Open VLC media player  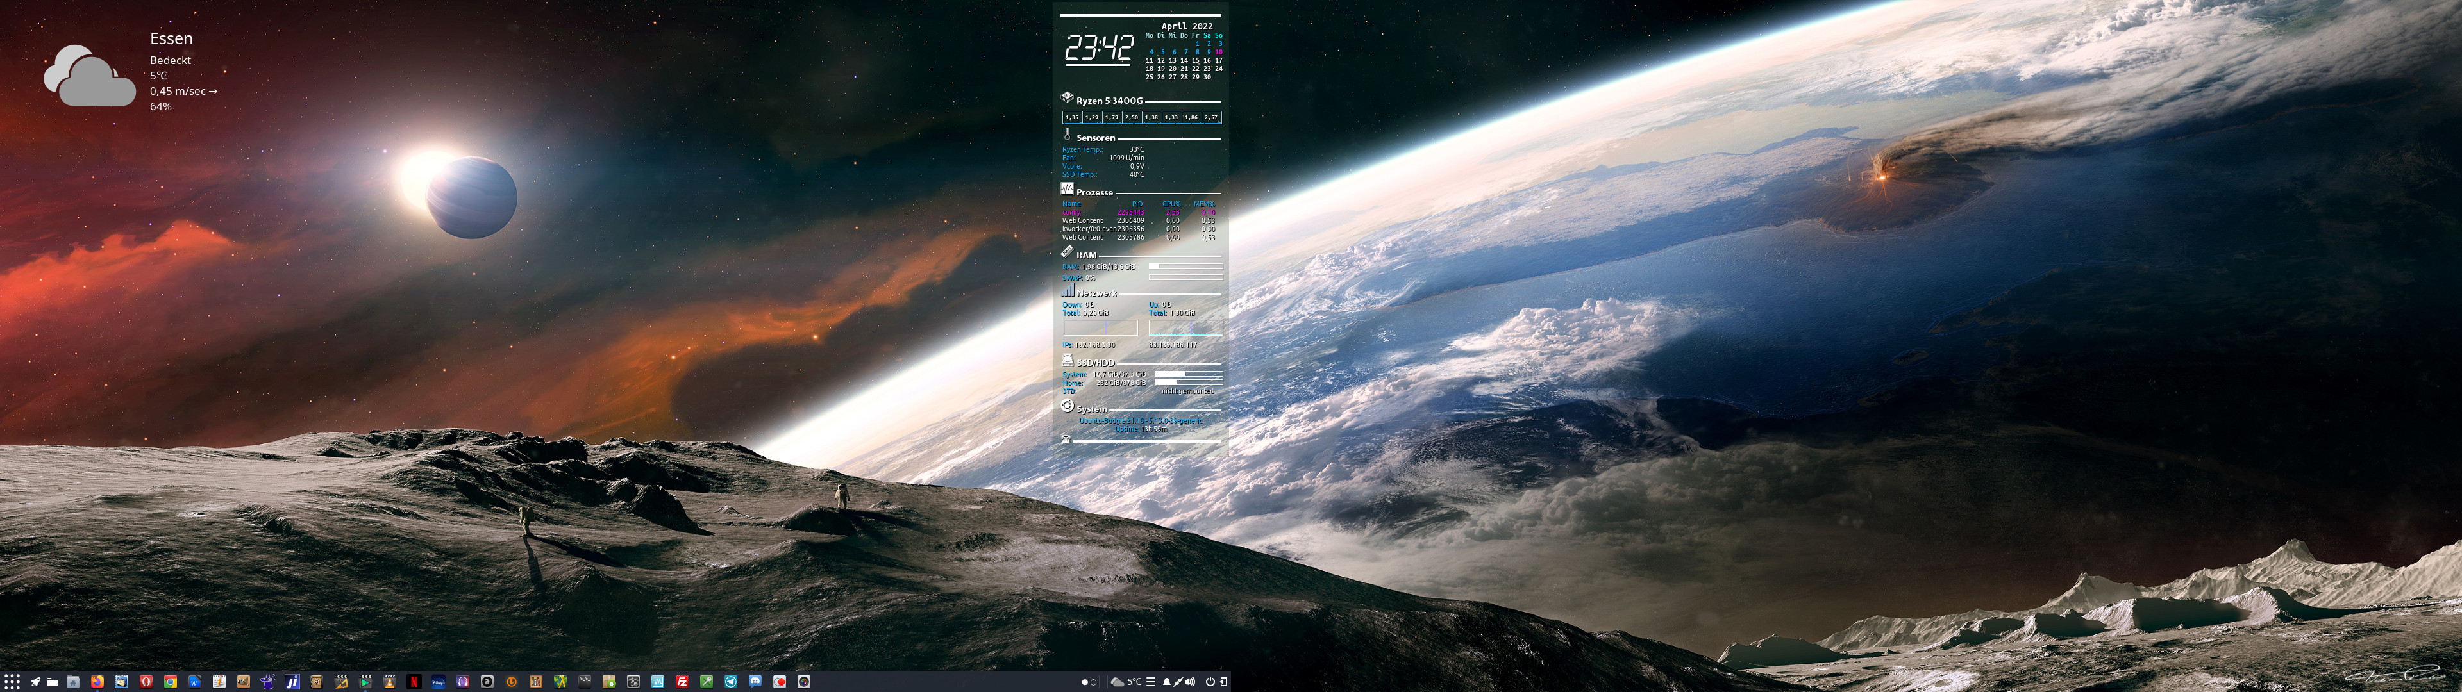pyautogui.click(x=390, y=682)
